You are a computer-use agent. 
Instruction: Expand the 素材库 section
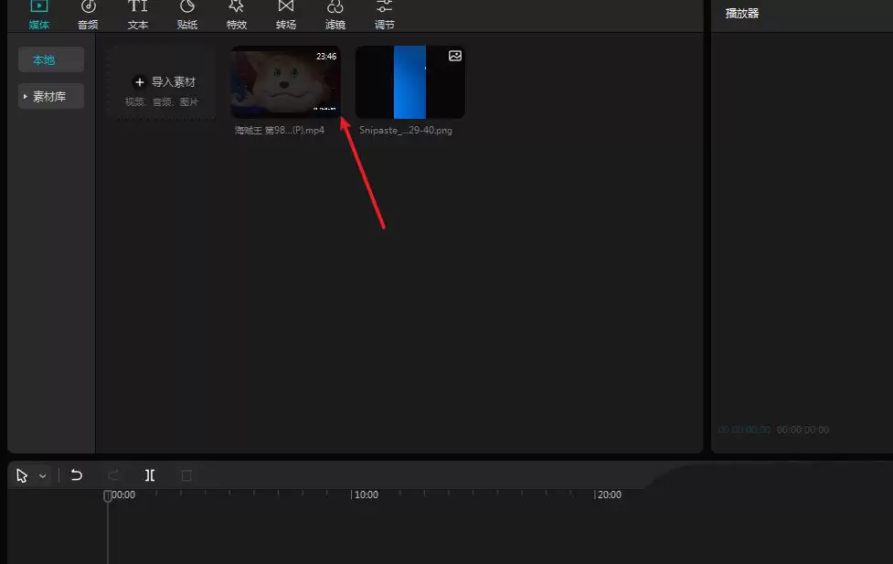[x=50, y=95]
